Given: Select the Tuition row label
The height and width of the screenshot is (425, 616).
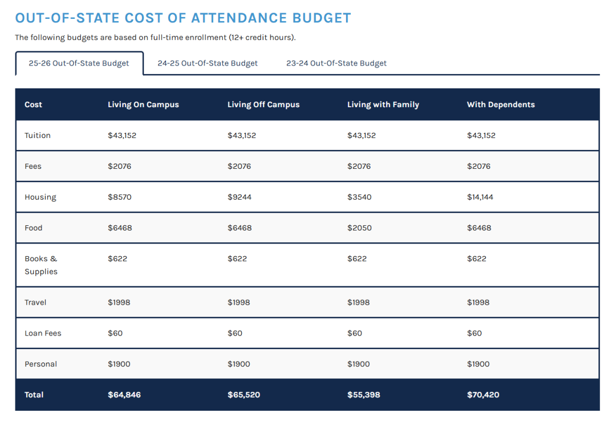Looking at the screenshot, I should (37, 136).
